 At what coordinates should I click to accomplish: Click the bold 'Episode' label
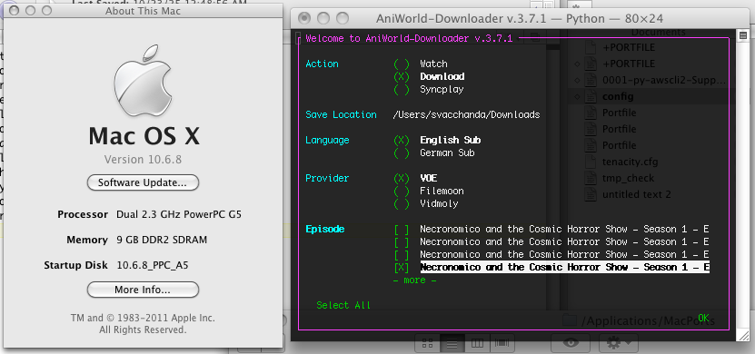[325, 230]
